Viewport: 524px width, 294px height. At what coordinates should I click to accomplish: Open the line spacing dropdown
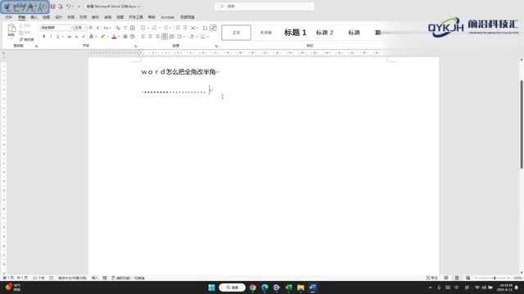(x=180, y=37)
